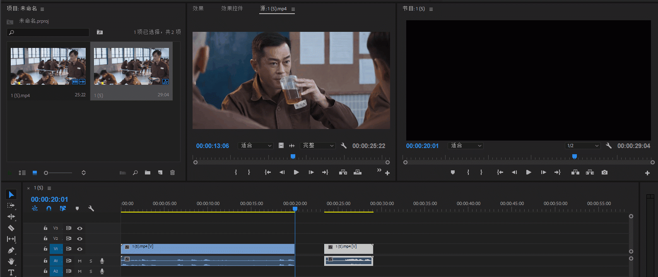Image resolution: width=658 pixels, height=277 pixels.
Task: Solo audio track A2
Action: [x=91, y=271]
